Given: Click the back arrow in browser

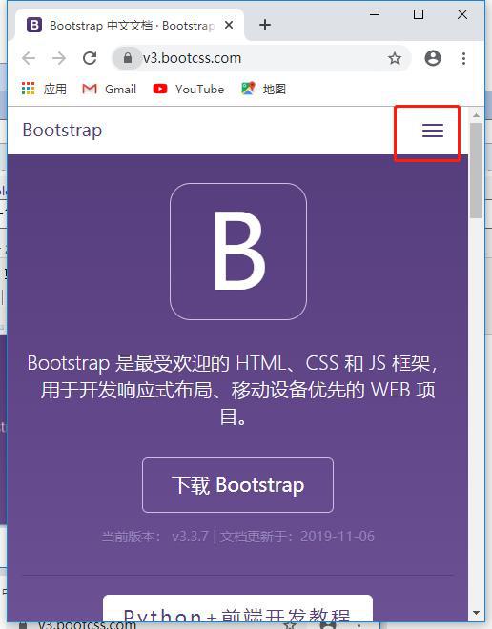Looking at the screenshot, I should pyautogui.click(x=29, y=58).
